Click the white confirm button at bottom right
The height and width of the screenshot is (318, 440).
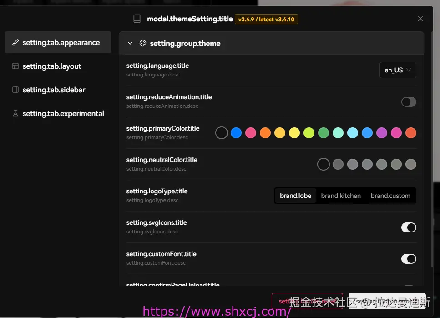click(387, 301)
